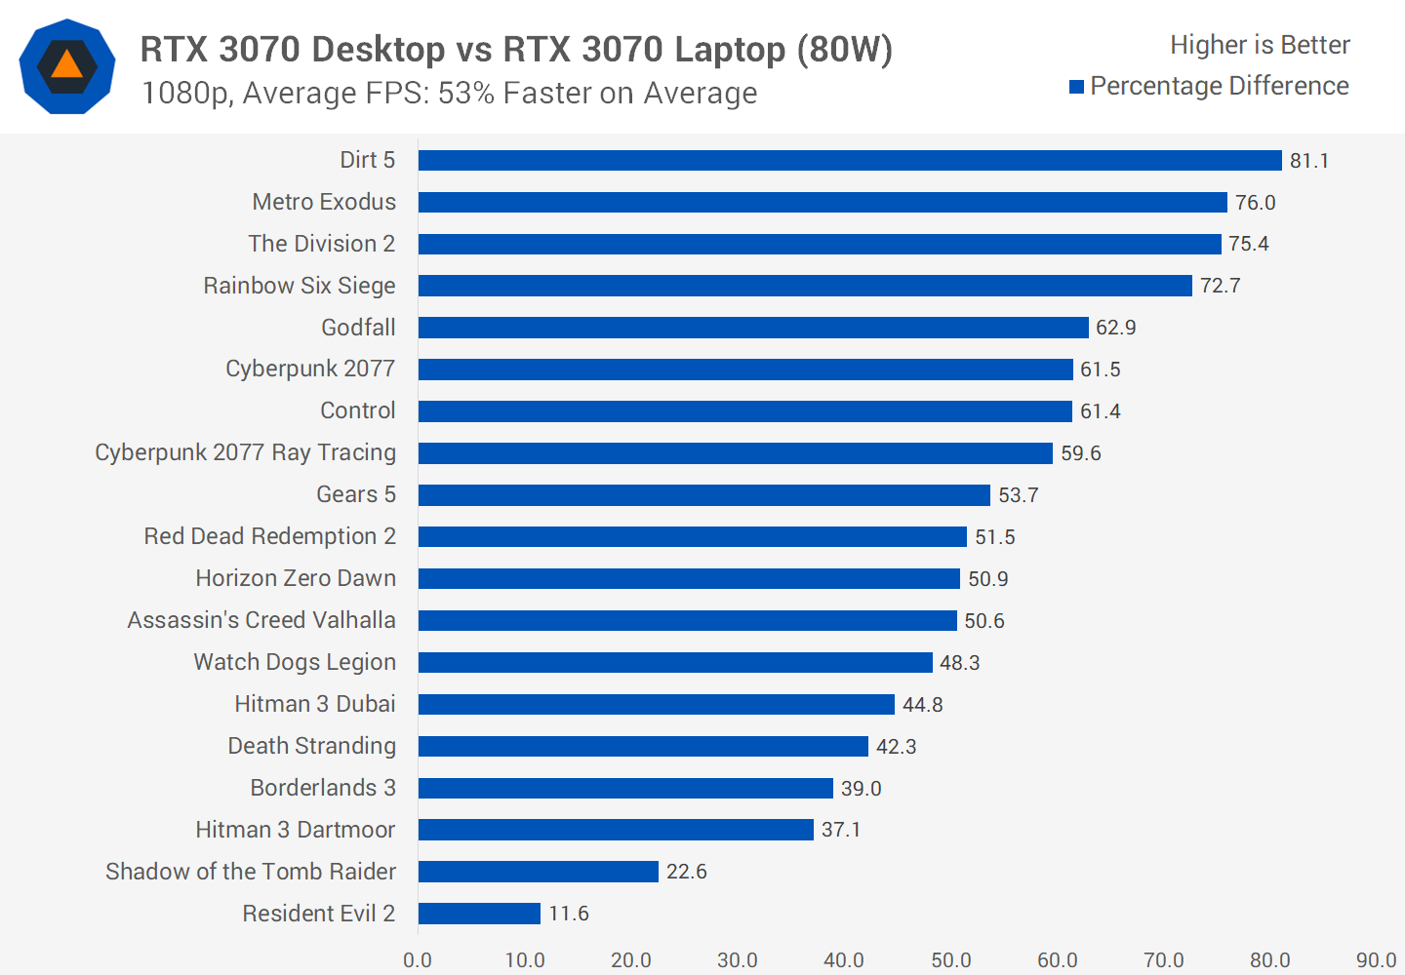Click the axis tick "20.0"
The image size is (1405, 975).
[630, 960]
